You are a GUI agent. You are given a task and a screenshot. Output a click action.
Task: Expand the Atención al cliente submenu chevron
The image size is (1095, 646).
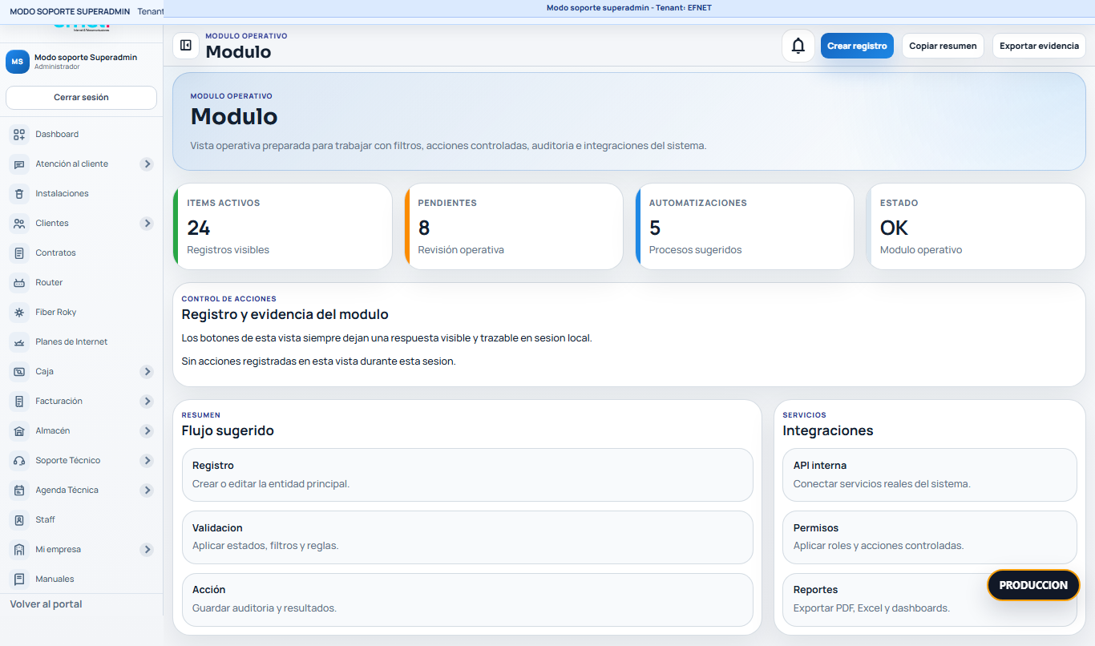(147, 164)
